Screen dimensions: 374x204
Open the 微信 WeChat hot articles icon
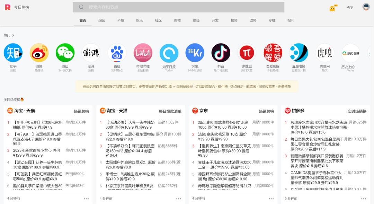(65, 52)
